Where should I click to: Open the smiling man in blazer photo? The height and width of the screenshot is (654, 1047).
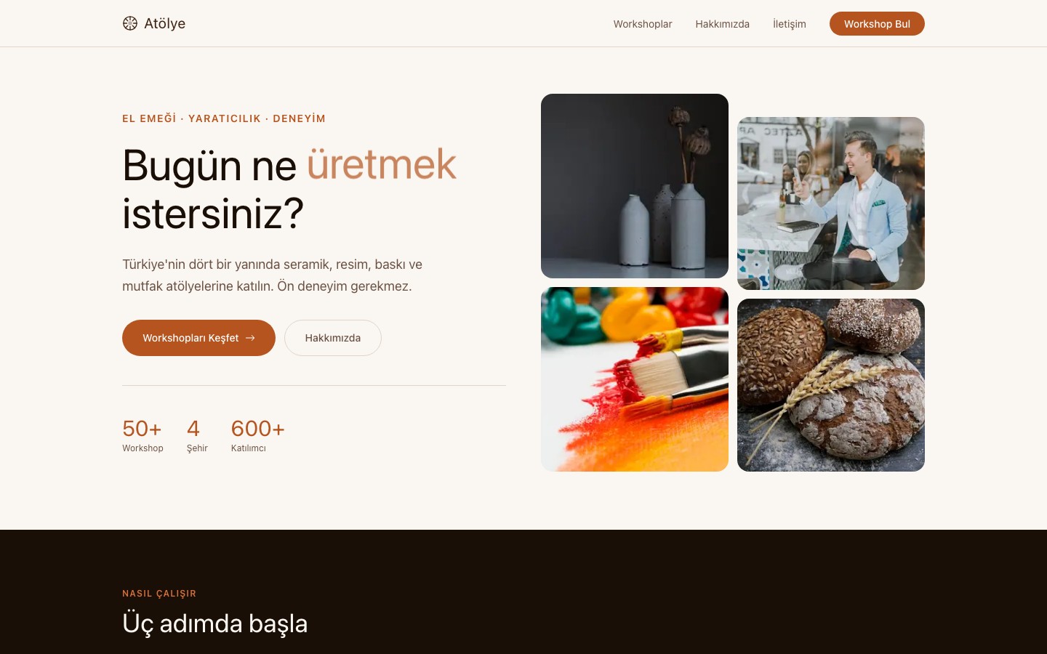tap(831, 203)
